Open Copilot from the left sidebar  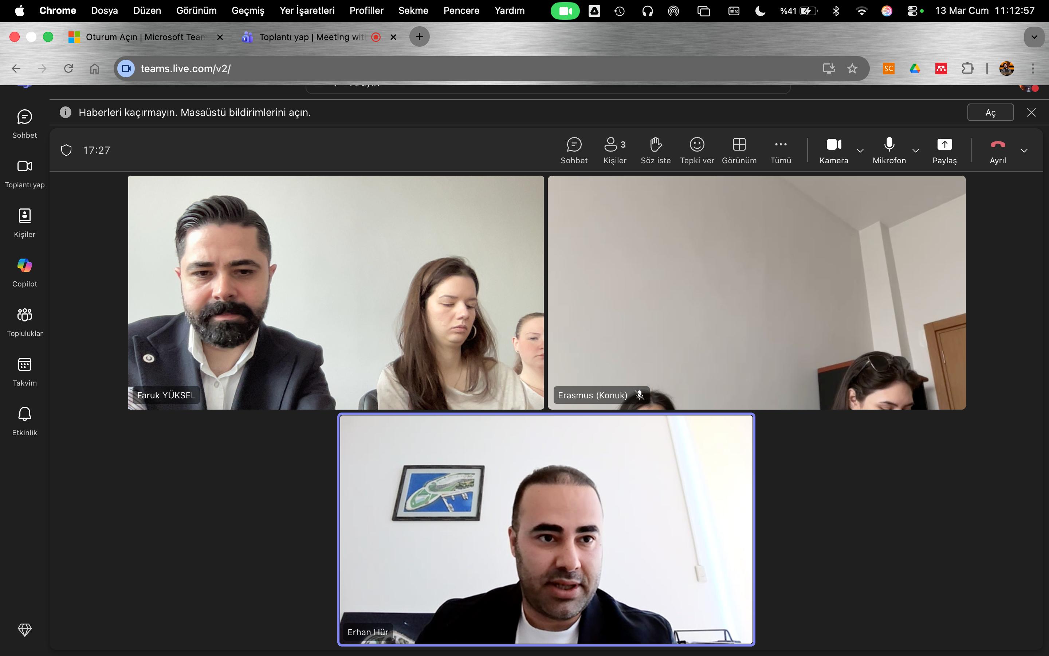point(25,272)
